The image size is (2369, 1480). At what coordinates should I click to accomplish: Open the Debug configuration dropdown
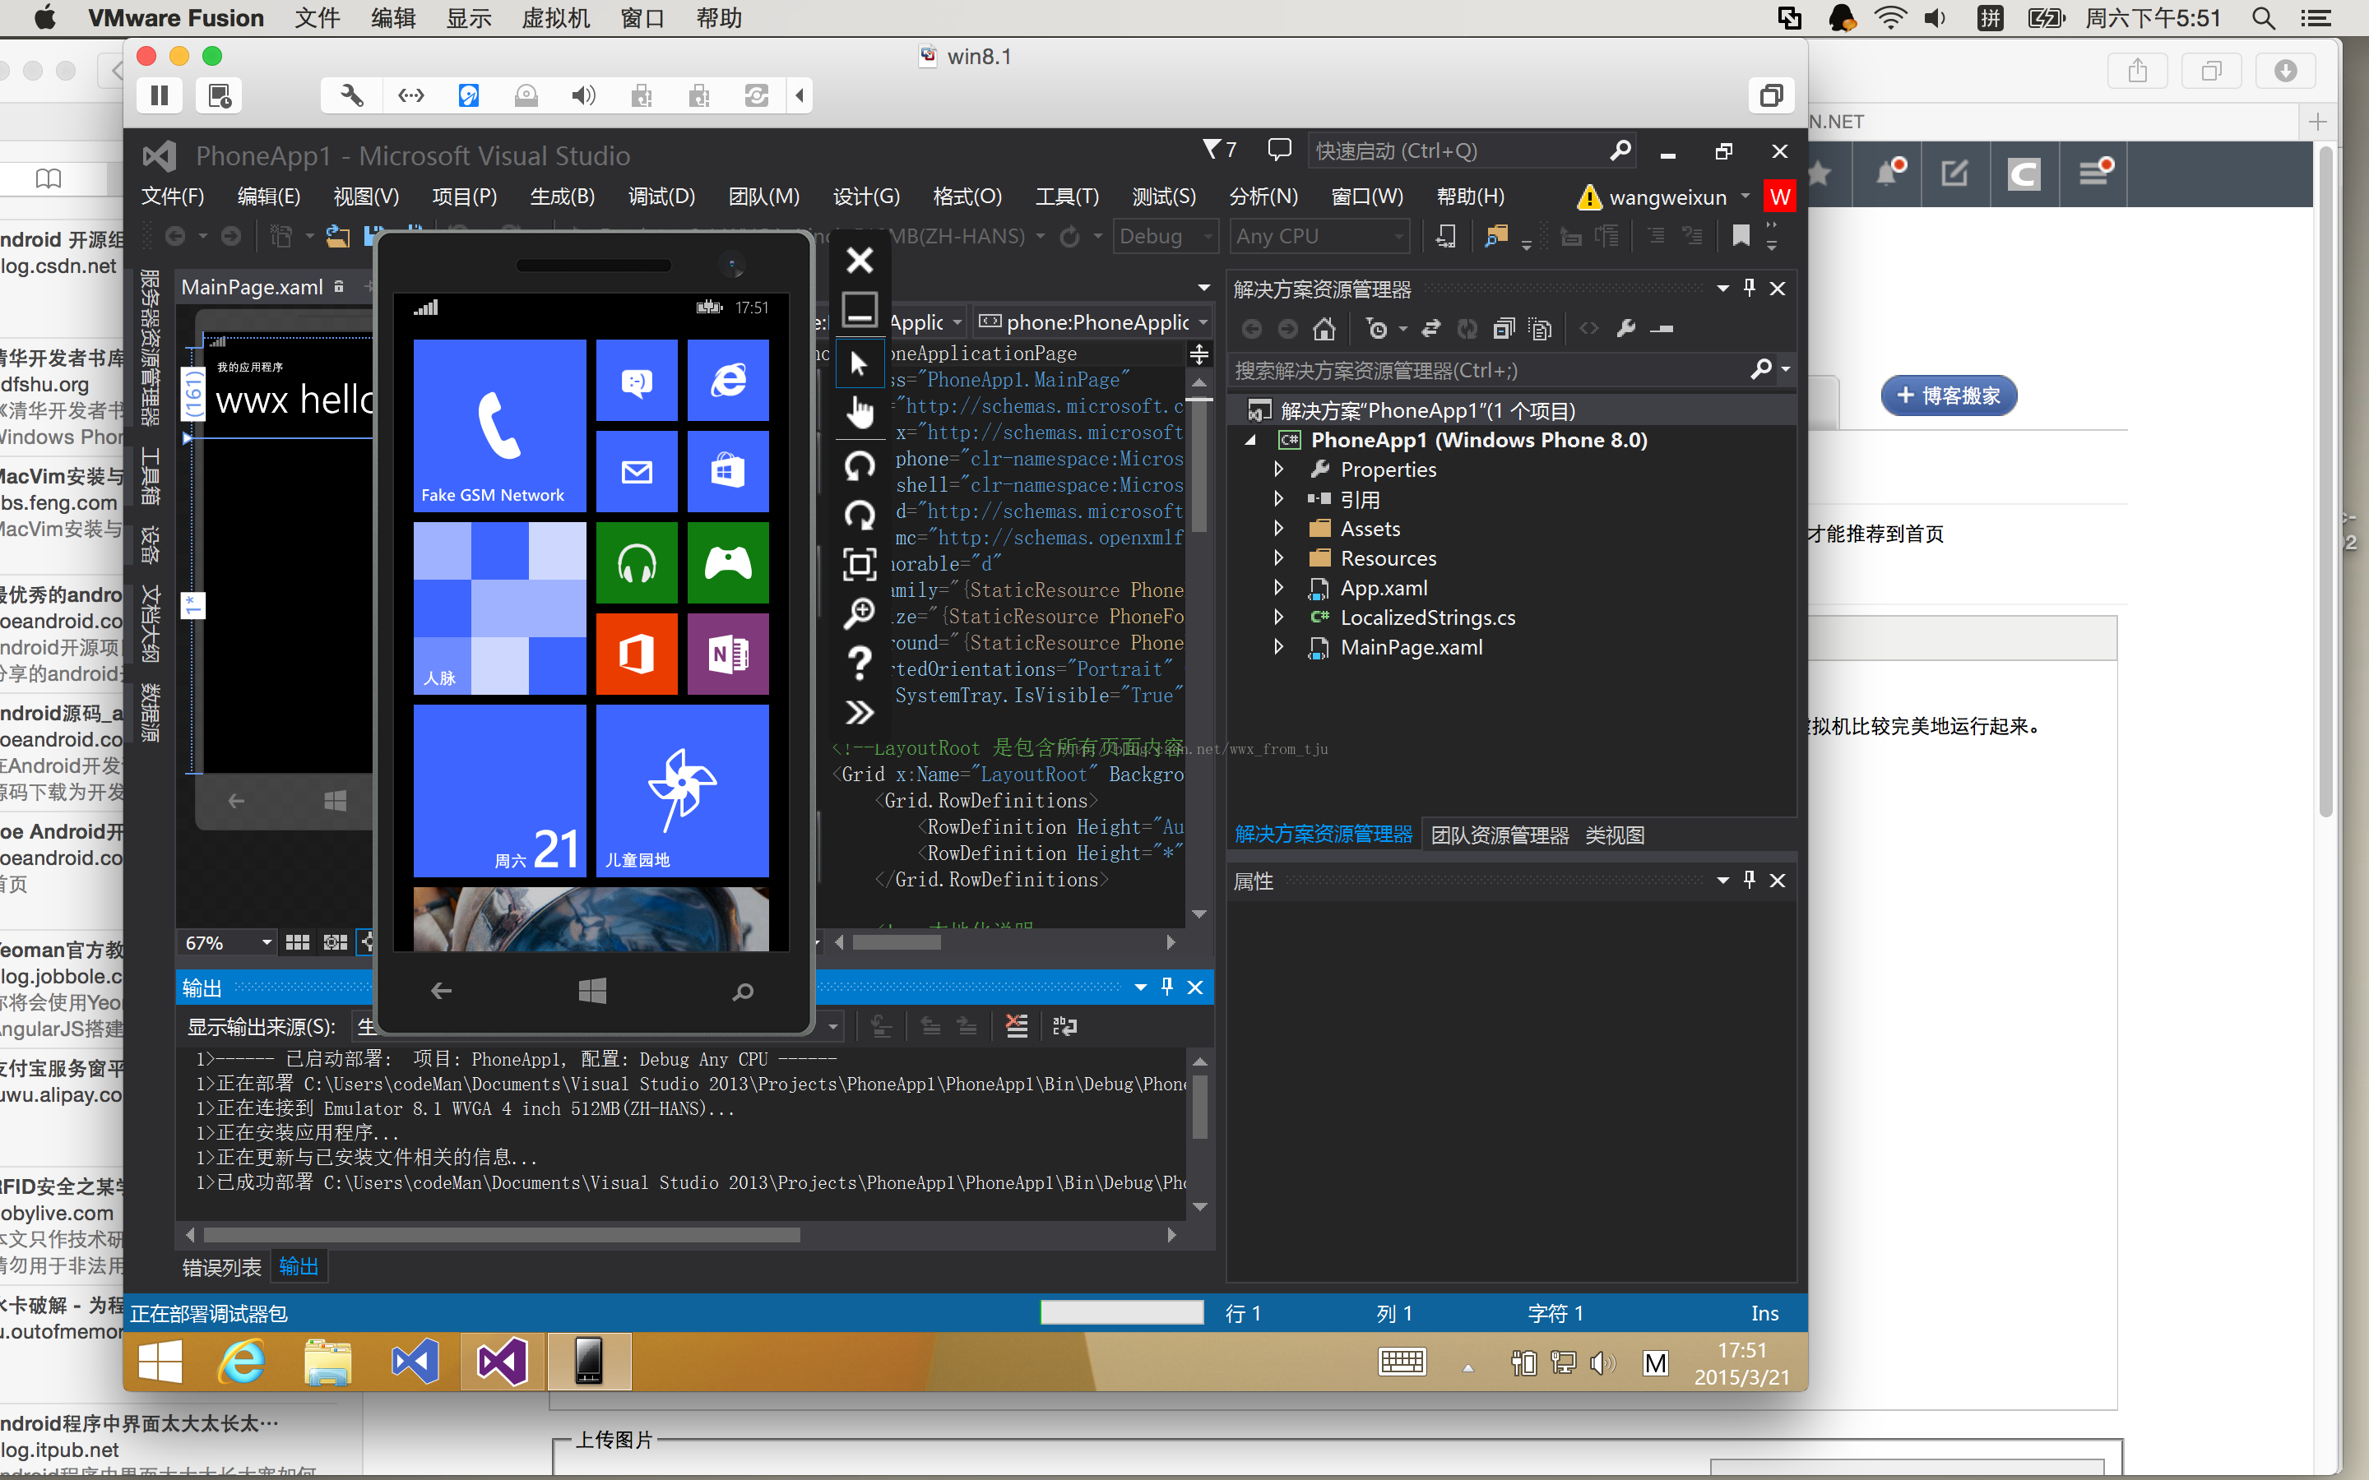[x=1165, y=236]
